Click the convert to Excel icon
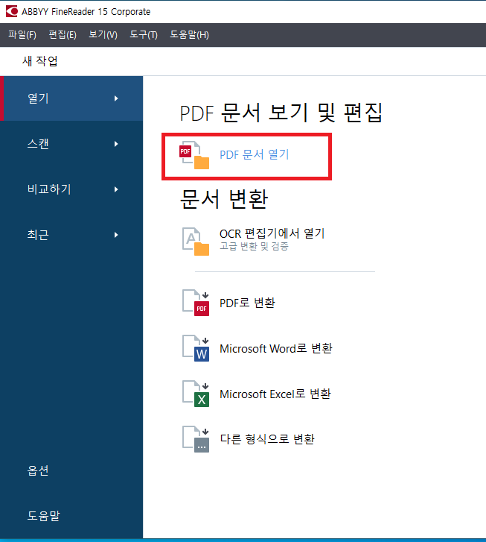This screenshot has height=542, width=486. pyautogui.click(x=196, y=394)
